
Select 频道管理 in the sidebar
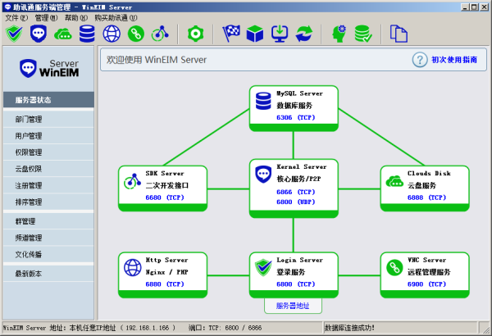point(29,238)
